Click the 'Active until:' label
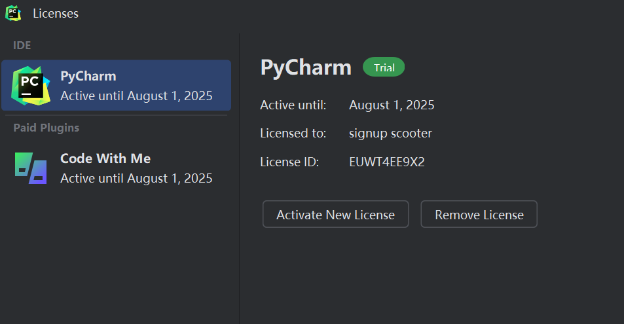The height and width of the screenshot is (324, 624). (x=293, y=105)
